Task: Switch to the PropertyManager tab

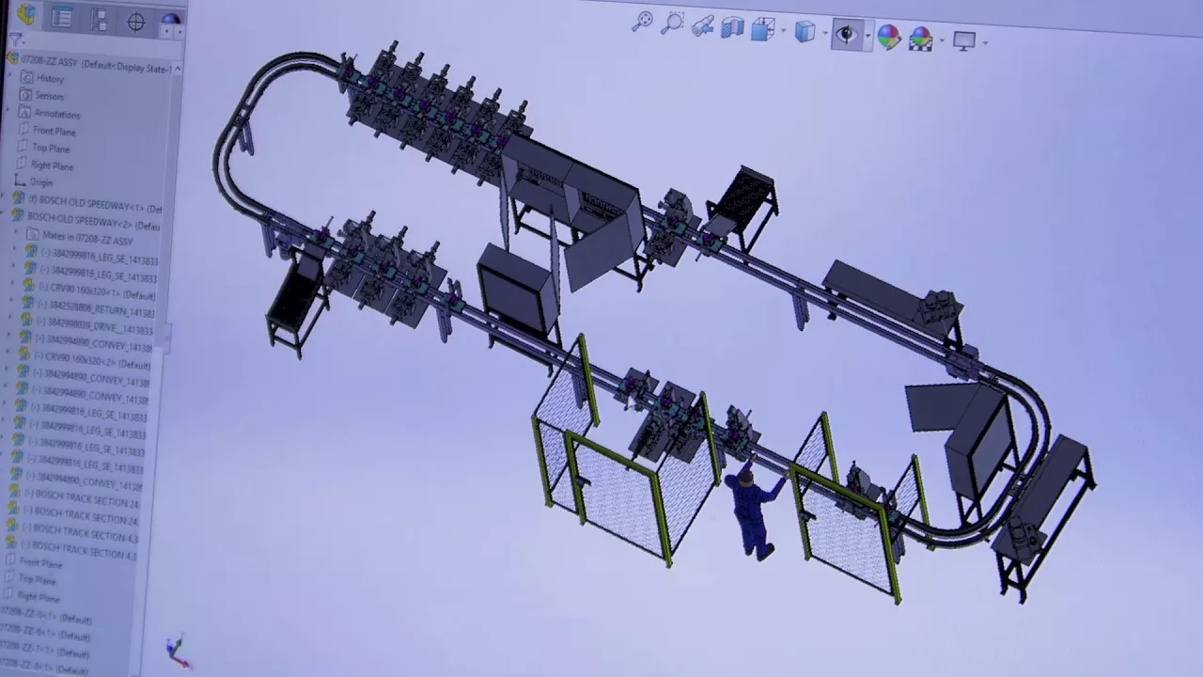Action: [x=62, y=17]
